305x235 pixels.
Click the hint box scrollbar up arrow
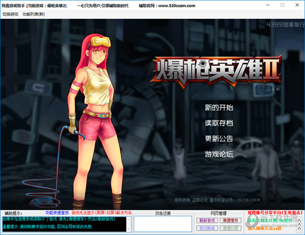[129, 219]
